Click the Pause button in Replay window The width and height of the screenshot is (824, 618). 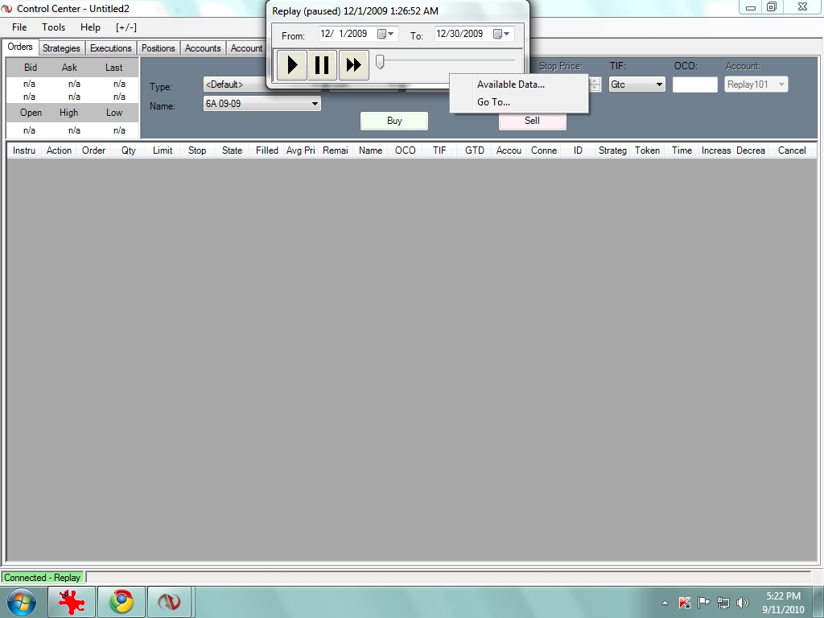(x=322, y=65)
